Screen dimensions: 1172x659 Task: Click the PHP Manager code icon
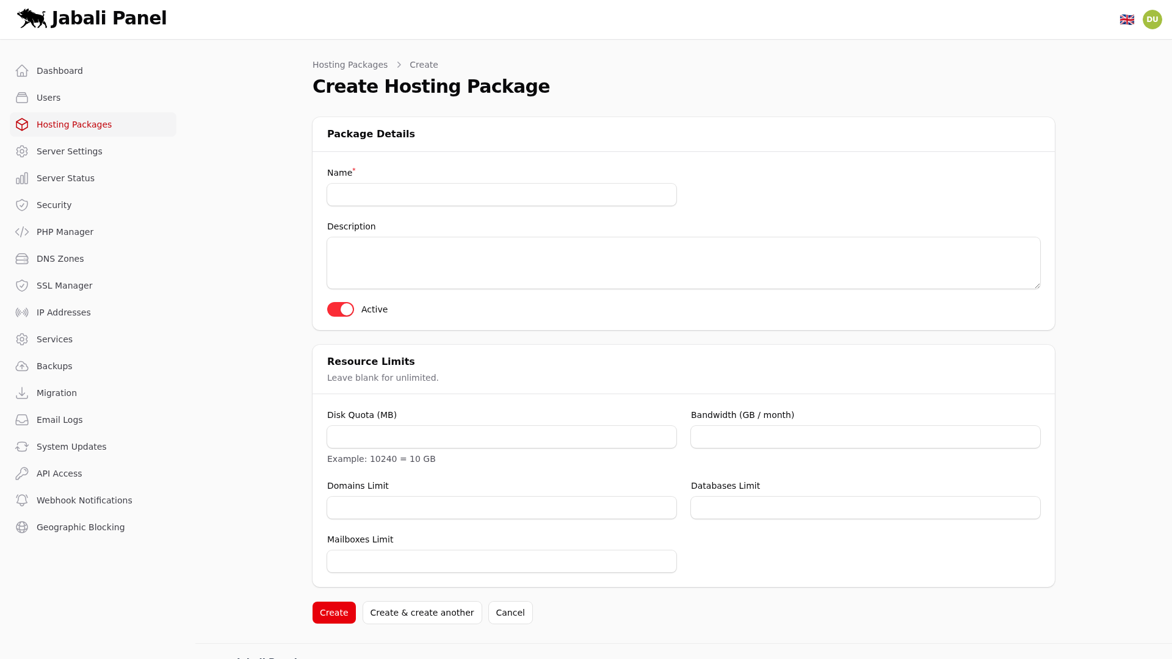point(22,231)
